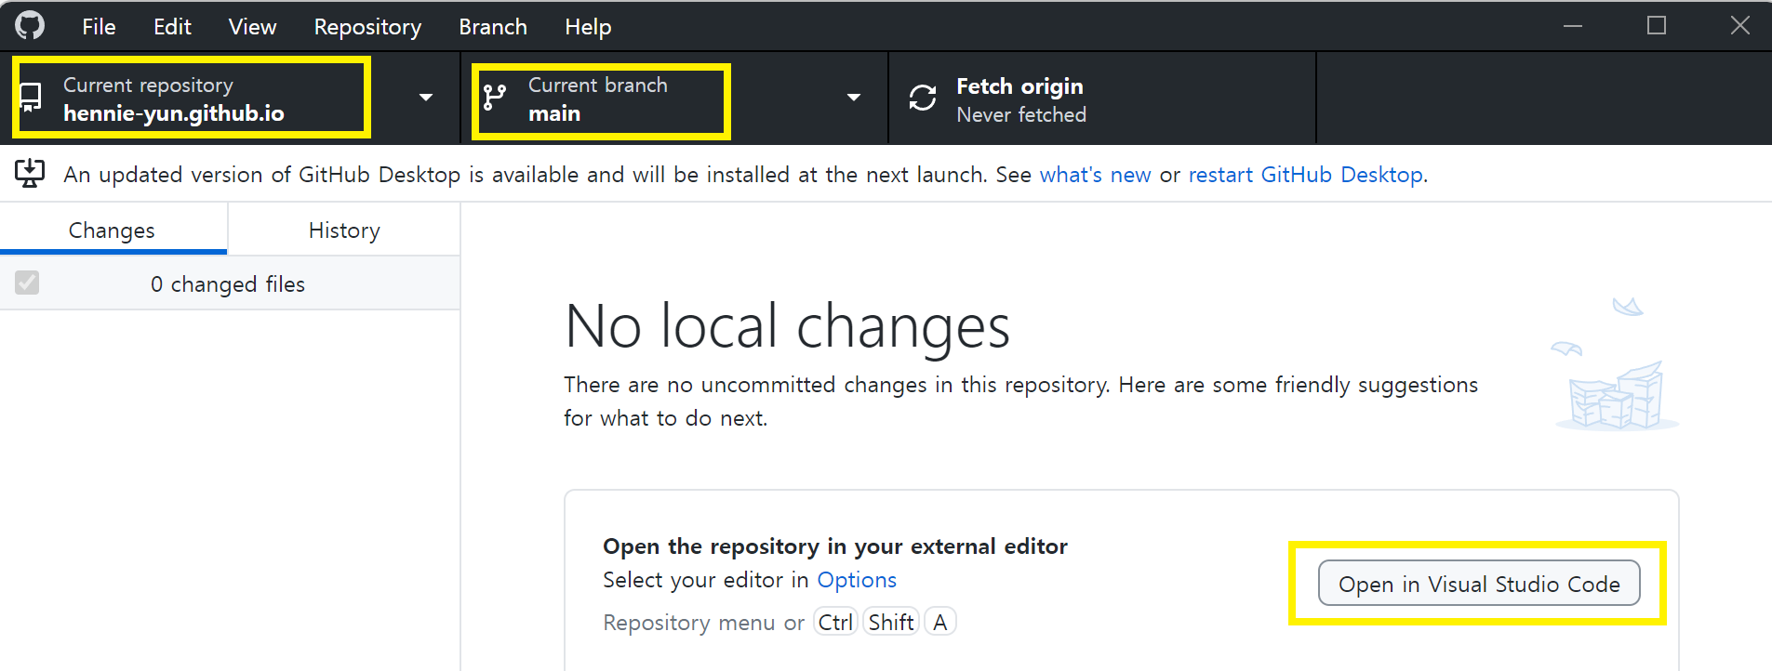
Task: Click the branch icon beside Current branch
Action: tap(495, 97)
